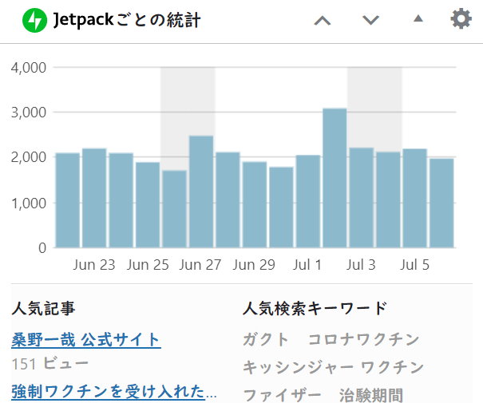
Task: Click the Jul 3 bar in chart
Action: 361,198
